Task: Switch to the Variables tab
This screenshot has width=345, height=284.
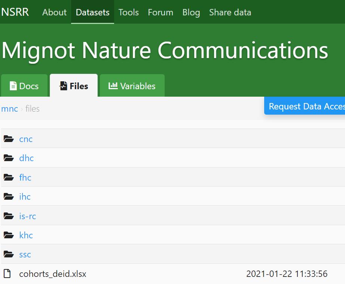Action: [x=132, y=86]
